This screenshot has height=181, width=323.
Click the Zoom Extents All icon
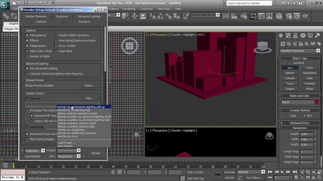click(x=319, y=172)
